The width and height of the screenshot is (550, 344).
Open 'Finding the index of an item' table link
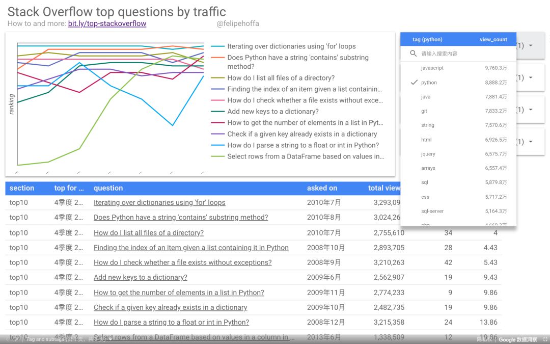[x=191, y=248]
